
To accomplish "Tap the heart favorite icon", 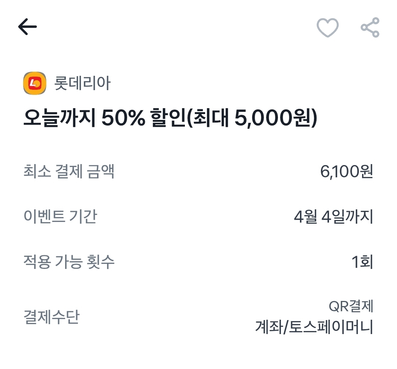I will coord(328,28).
